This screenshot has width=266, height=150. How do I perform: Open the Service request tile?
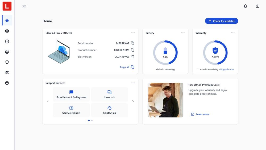pos(71,110)
